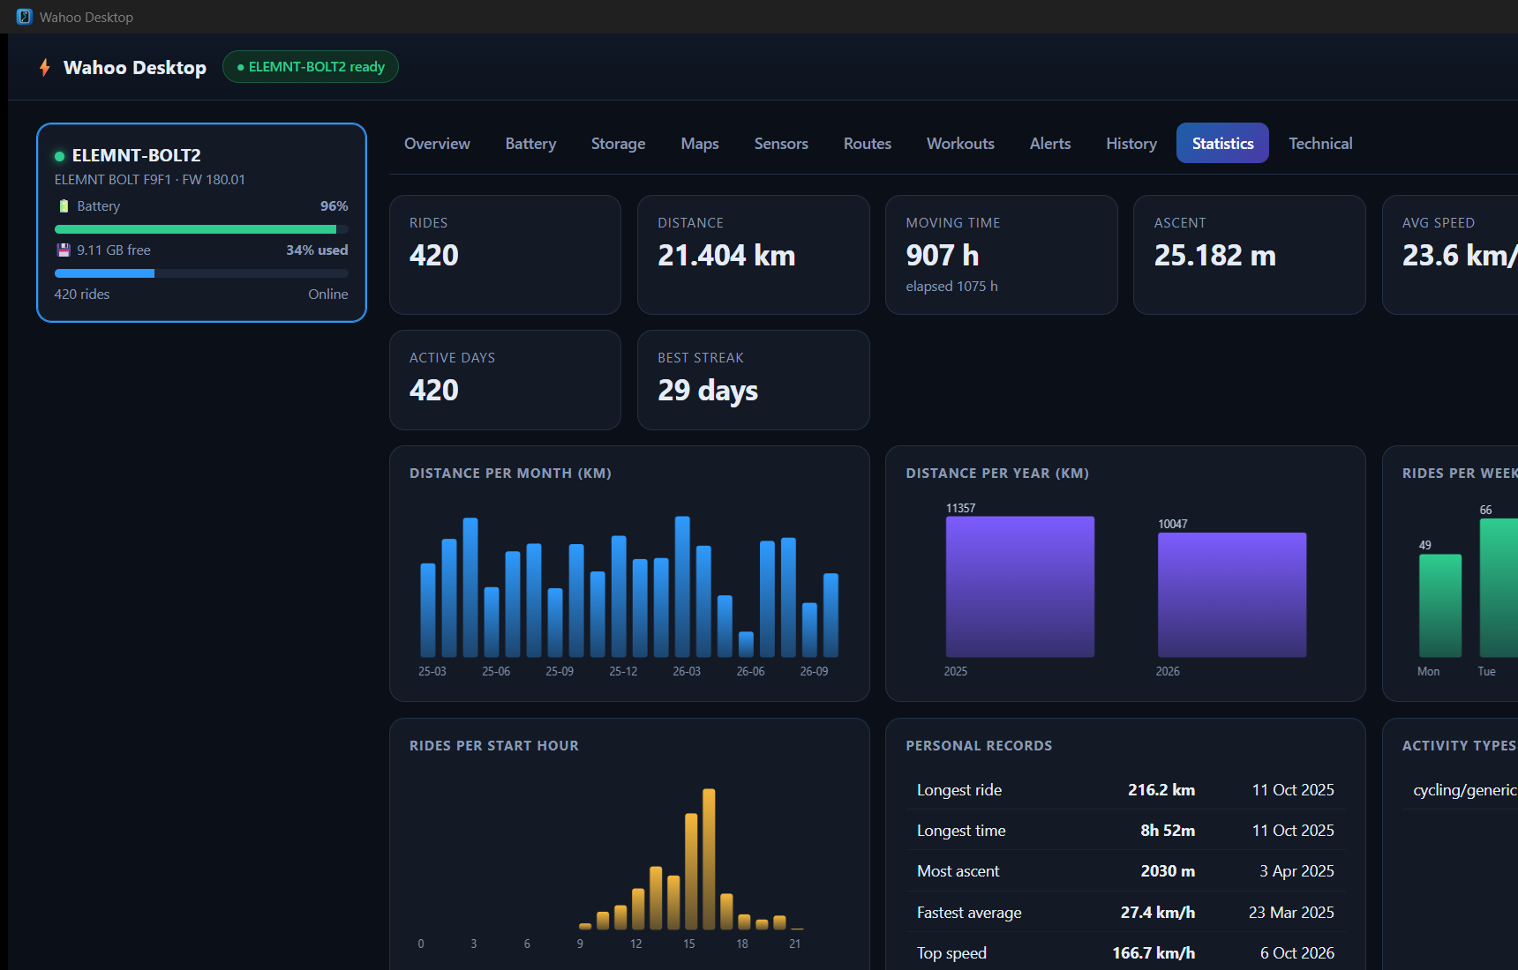The height and width of the screenshot is (970, 1518).
Task: Click the '34% used' storage text
Action: click(317, 250)
